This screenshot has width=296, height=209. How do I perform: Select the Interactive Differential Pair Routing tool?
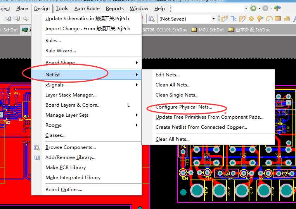coord(242,19)
